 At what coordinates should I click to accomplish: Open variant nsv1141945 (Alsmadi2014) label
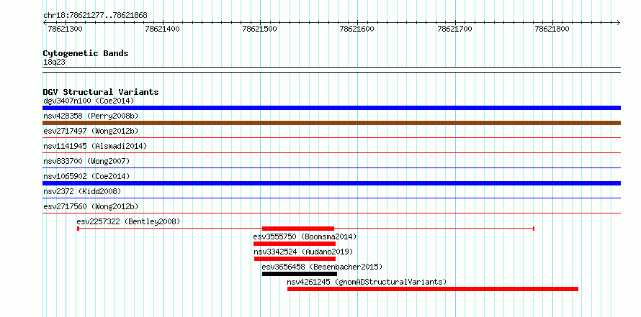pyautogui.click(x=95, y=146)
